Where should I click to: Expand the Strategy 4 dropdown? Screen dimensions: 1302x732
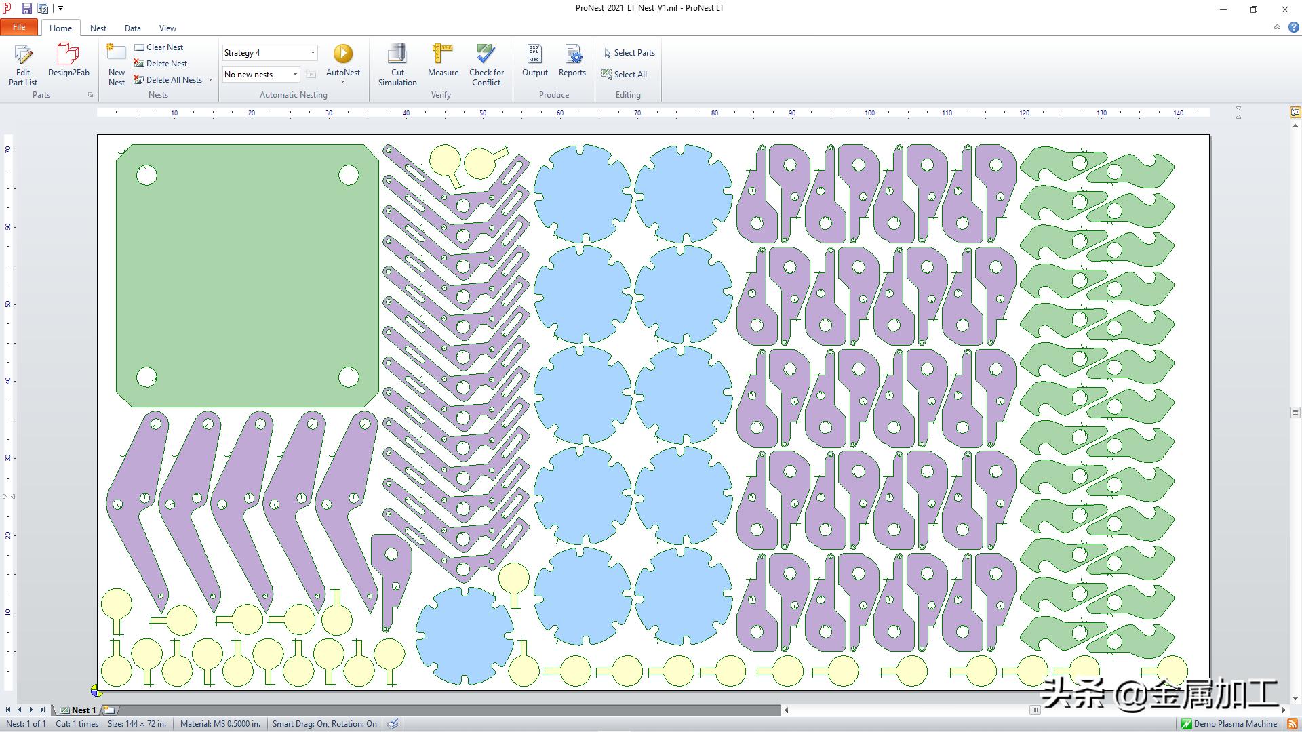pyautogui.click(x=313, y=53)
